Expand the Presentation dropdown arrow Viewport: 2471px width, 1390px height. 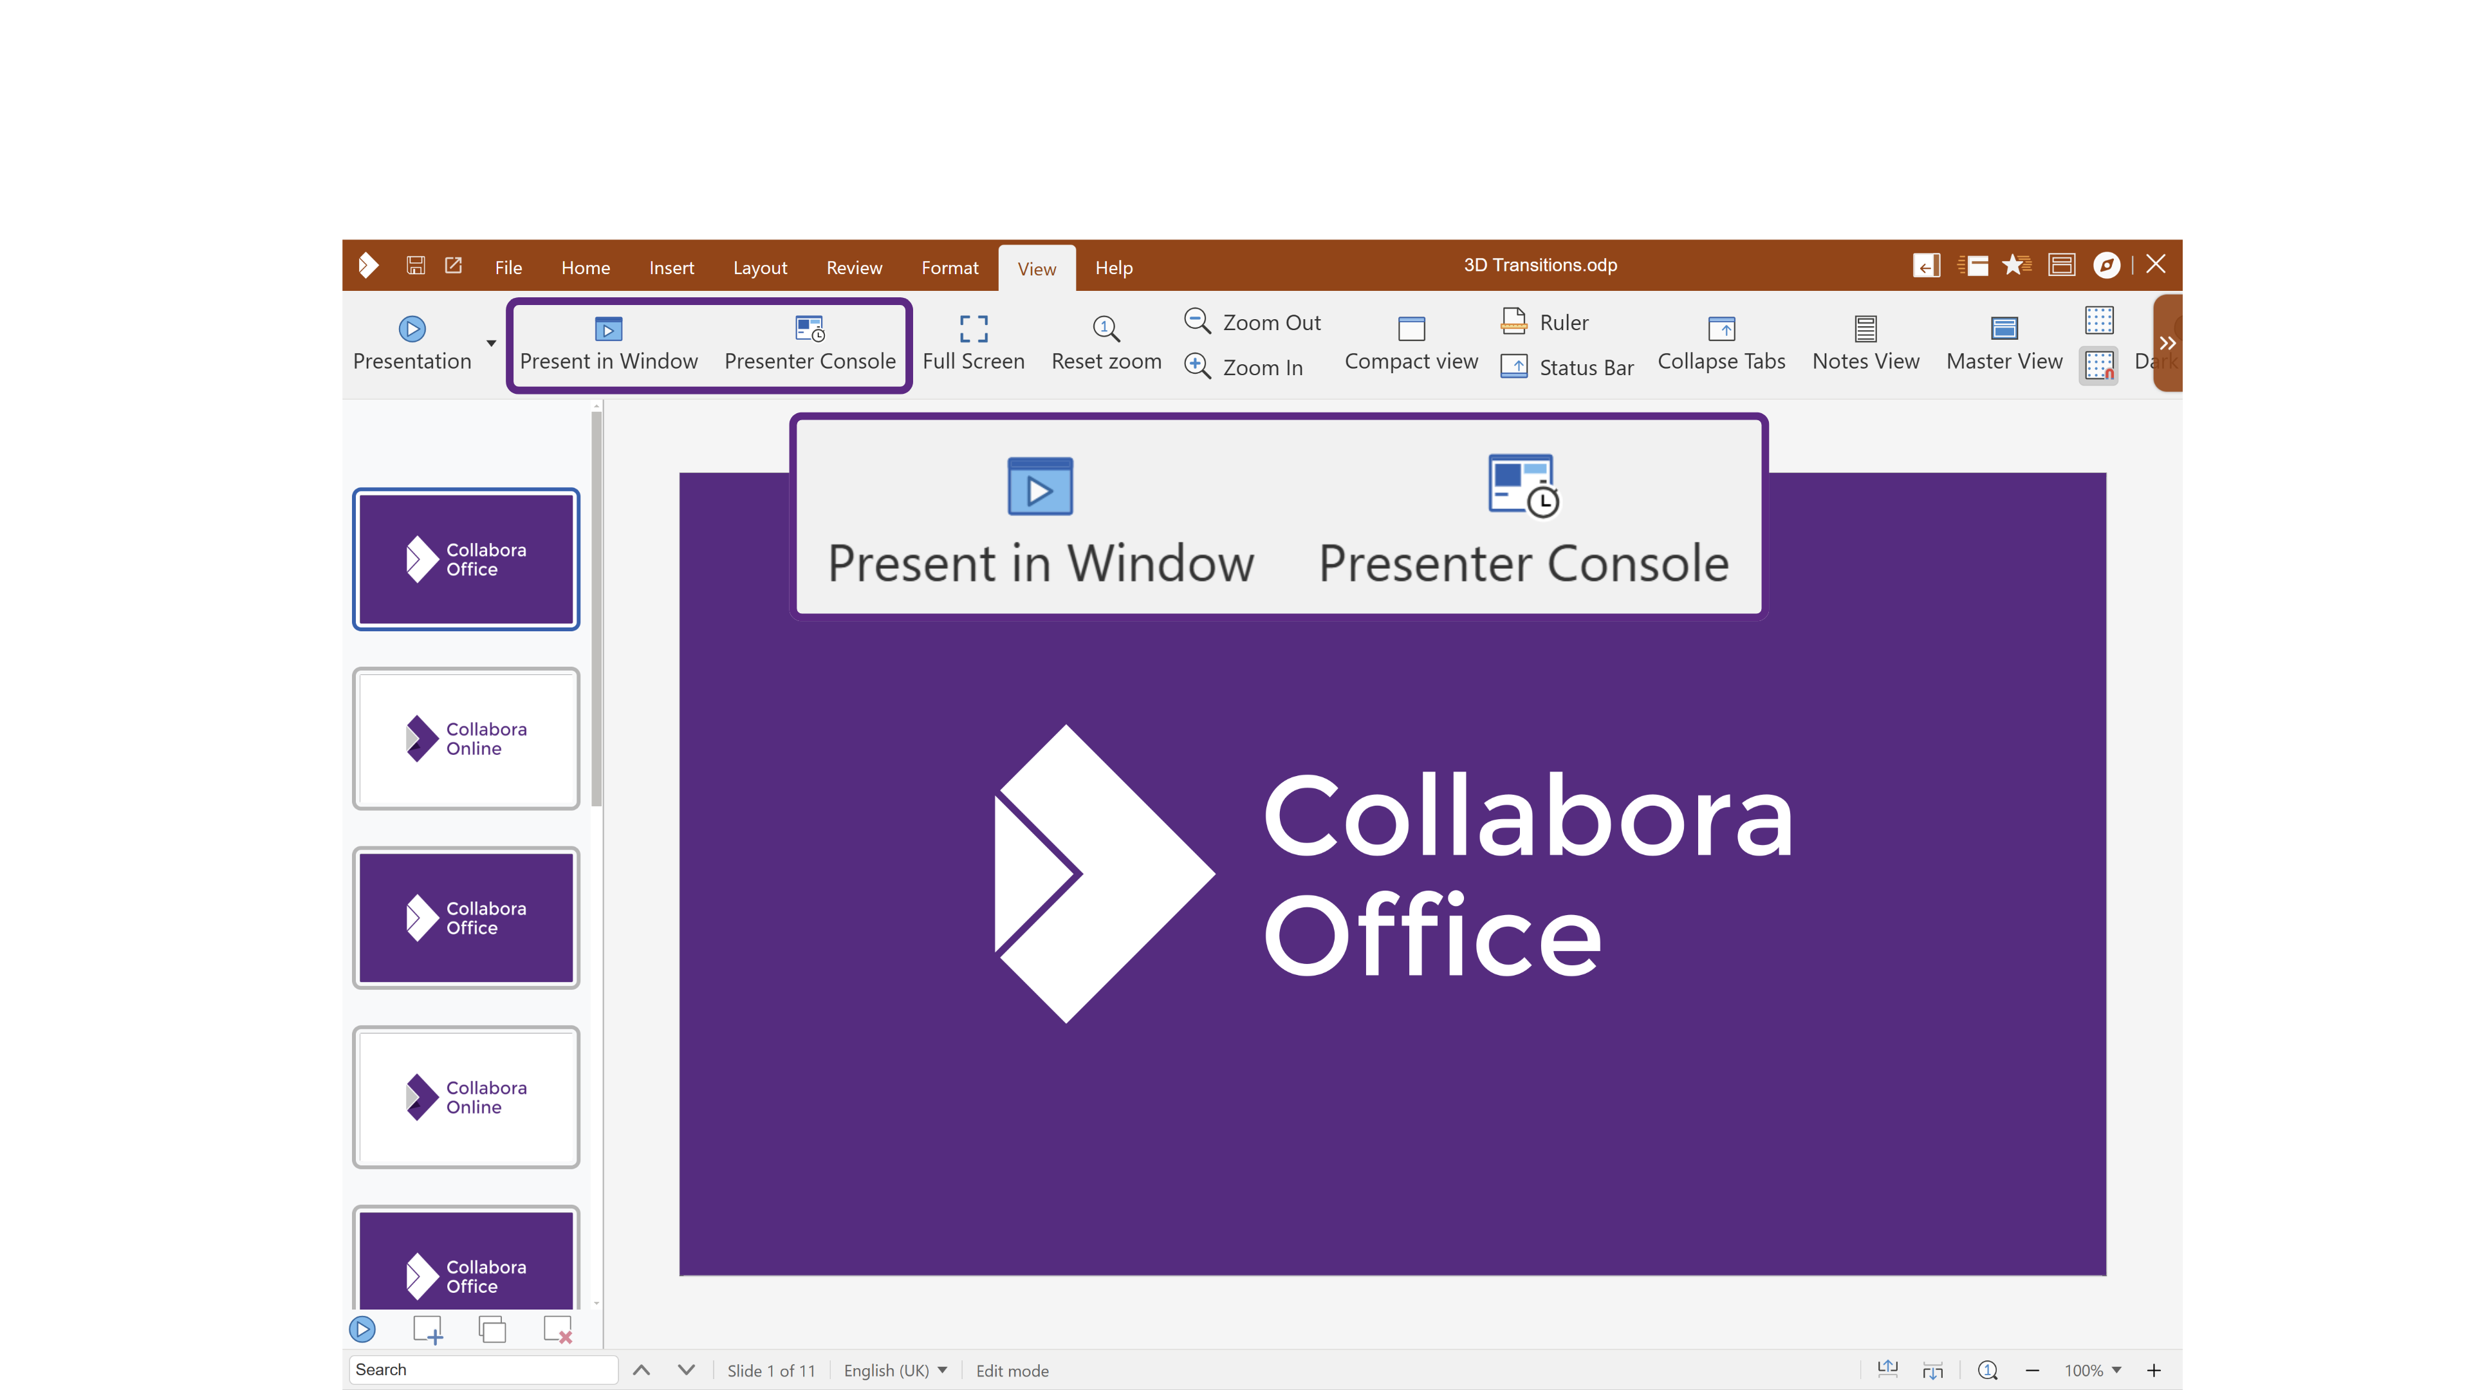point(491,344)
